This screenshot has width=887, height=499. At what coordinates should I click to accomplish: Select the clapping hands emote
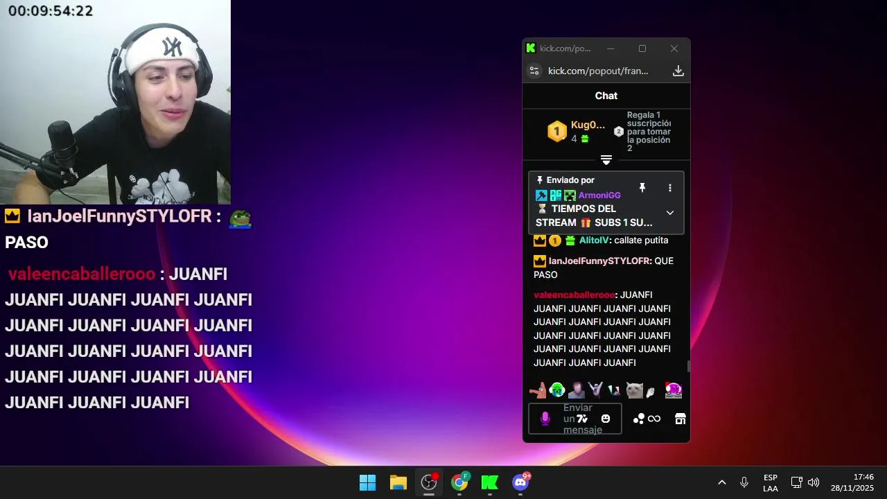coord(651,392)
